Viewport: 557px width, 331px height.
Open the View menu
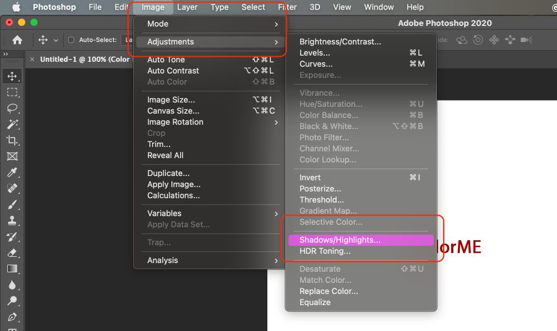(x=342, y=7)
